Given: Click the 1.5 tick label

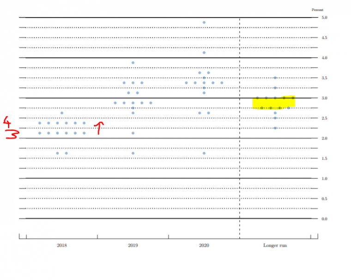Looking at the screenshot, I should (324, 158).
